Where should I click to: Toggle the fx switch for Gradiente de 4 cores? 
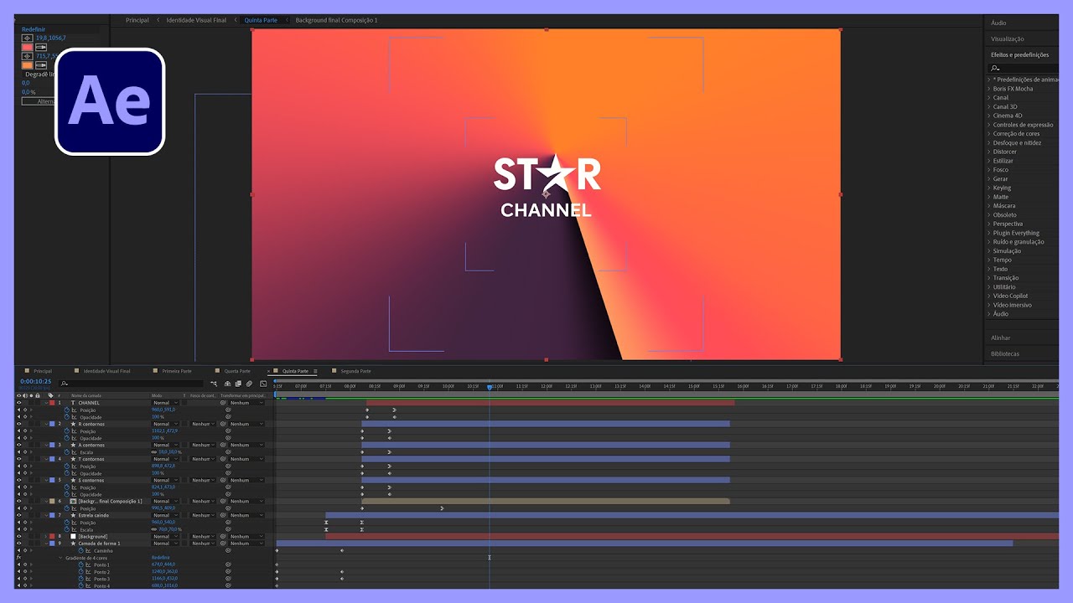19,558
